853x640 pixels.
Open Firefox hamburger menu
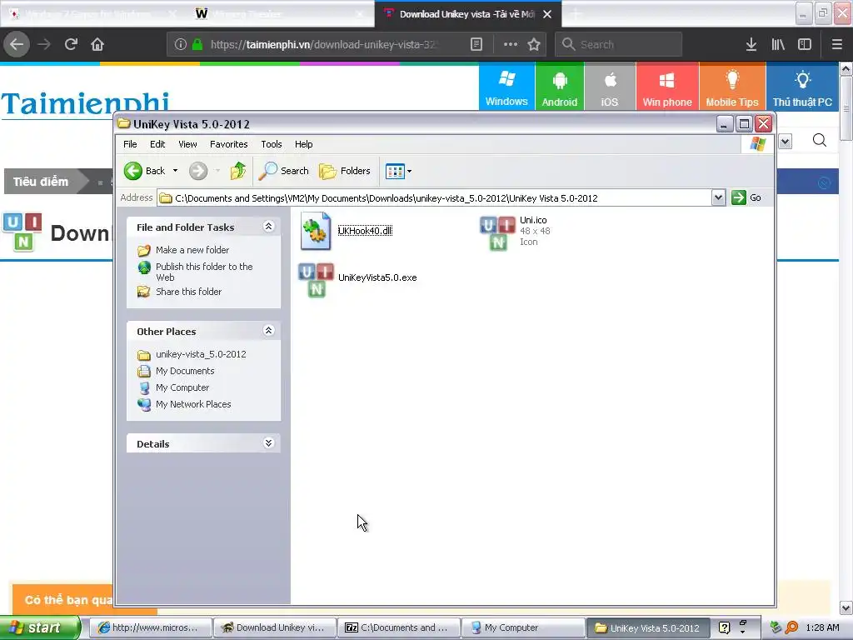(x=836, y=44)
